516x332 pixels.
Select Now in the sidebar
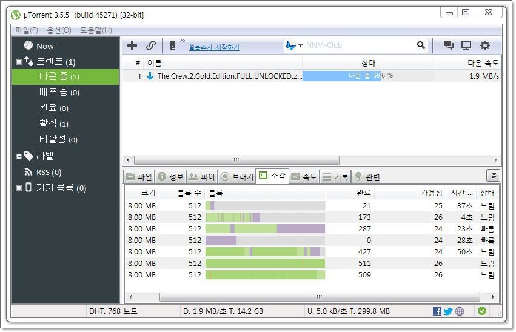pos(45,46)
